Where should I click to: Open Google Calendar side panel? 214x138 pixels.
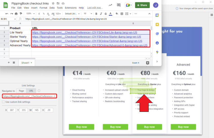pyautogui.click(x=157, y=15)
